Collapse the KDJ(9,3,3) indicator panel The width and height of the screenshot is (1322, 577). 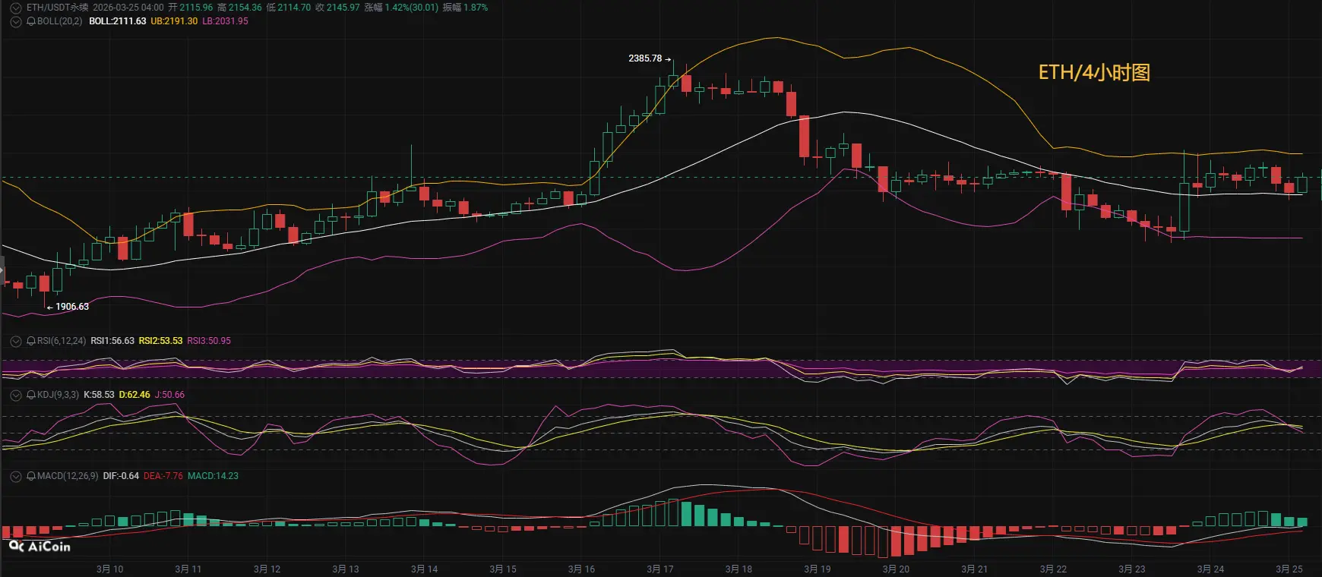coord(15,395)
